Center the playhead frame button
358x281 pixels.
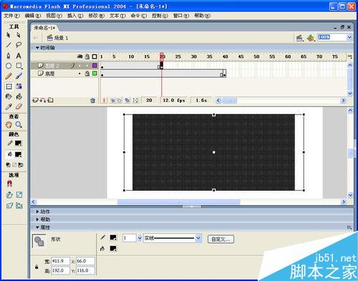(104, 100)
